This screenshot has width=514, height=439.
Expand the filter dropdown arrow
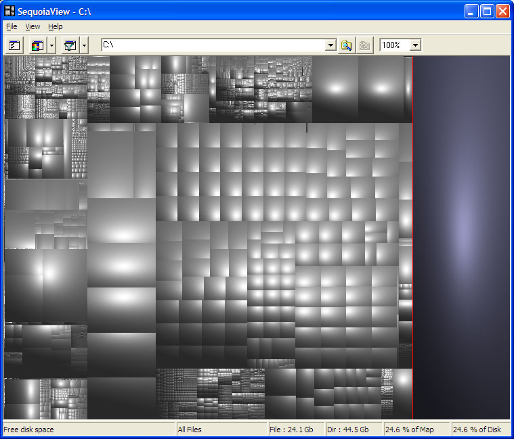click(x=84, y=45)
